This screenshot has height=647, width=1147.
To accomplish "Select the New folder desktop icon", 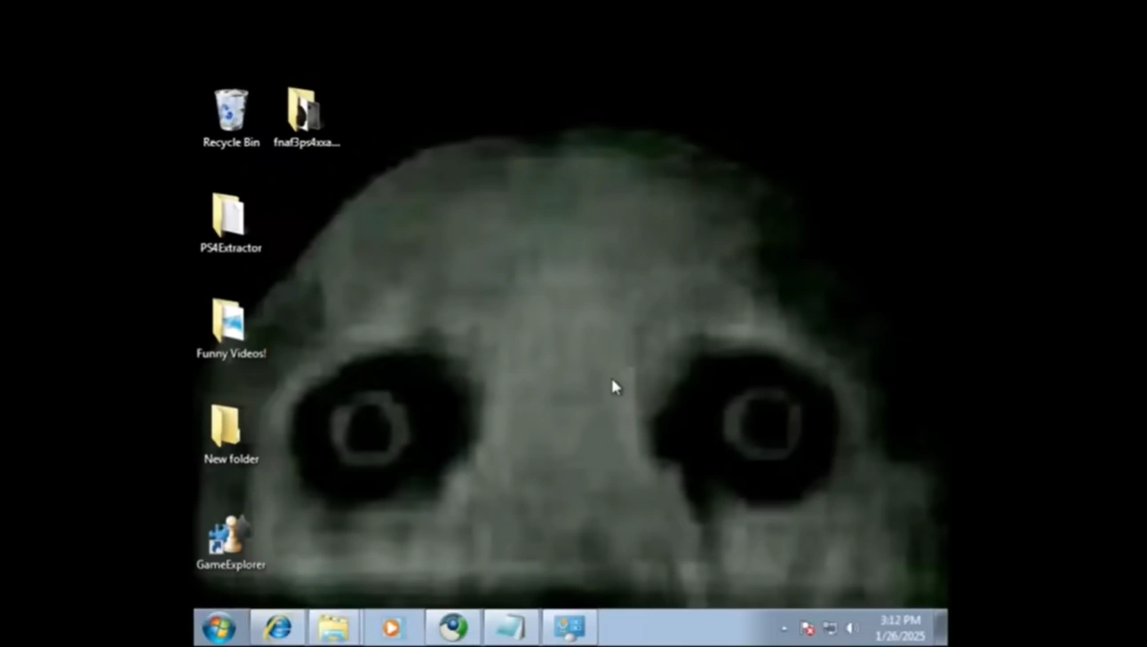I will point(230,435).
